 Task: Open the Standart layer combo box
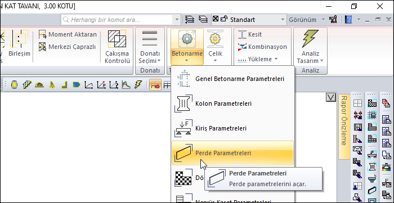249,20
